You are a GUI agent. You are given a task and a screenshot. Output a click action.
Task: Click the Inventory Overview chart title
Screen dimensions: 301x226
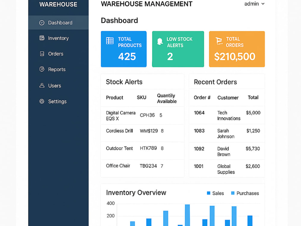point(136,193)
